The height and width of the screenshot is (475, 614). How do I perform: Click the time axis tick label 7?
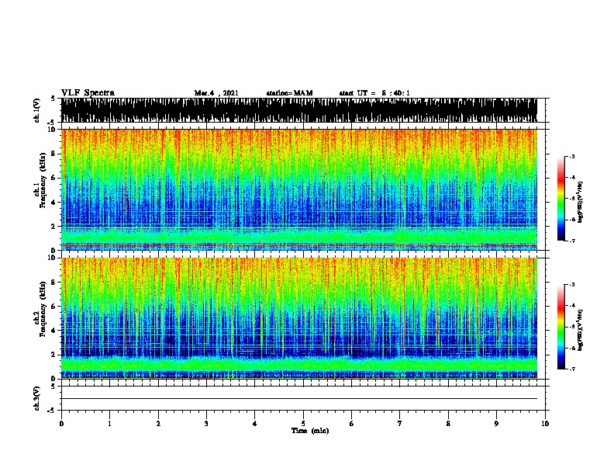[x=400, y=423]
